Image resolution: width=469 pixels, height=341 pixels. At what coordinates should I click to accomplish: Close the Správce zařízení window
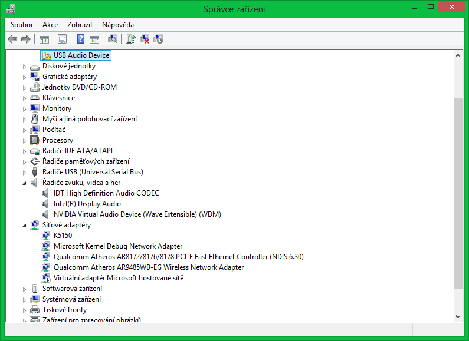[x=452, y=7]
